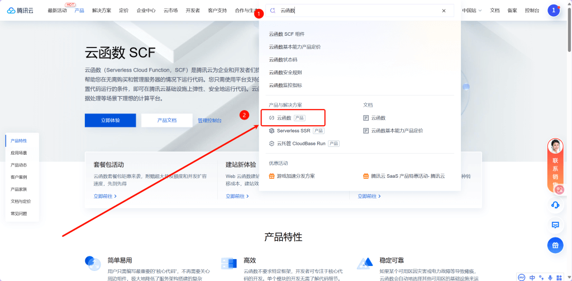
Task: Select 产品家族 in the side navigation
Action: click(x=18, y=189)
